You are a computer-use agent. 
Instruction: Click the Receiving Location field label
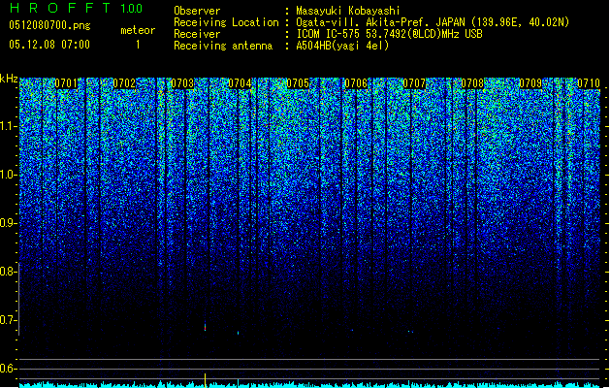point(226,22)
